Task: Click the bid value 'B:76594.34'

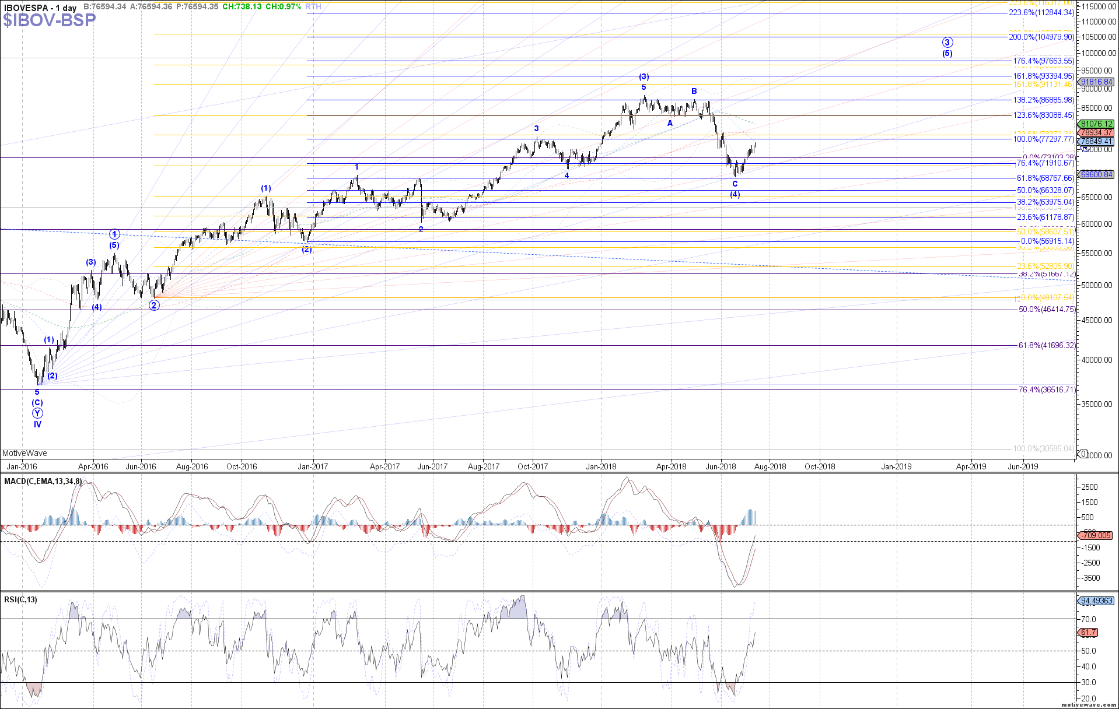Action: tap(105, 7)
